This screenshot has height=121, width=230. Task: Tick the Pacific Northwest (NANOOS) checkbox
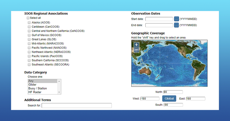(x=29, y=48)
